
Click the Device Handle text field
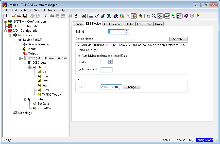[132, 45]
